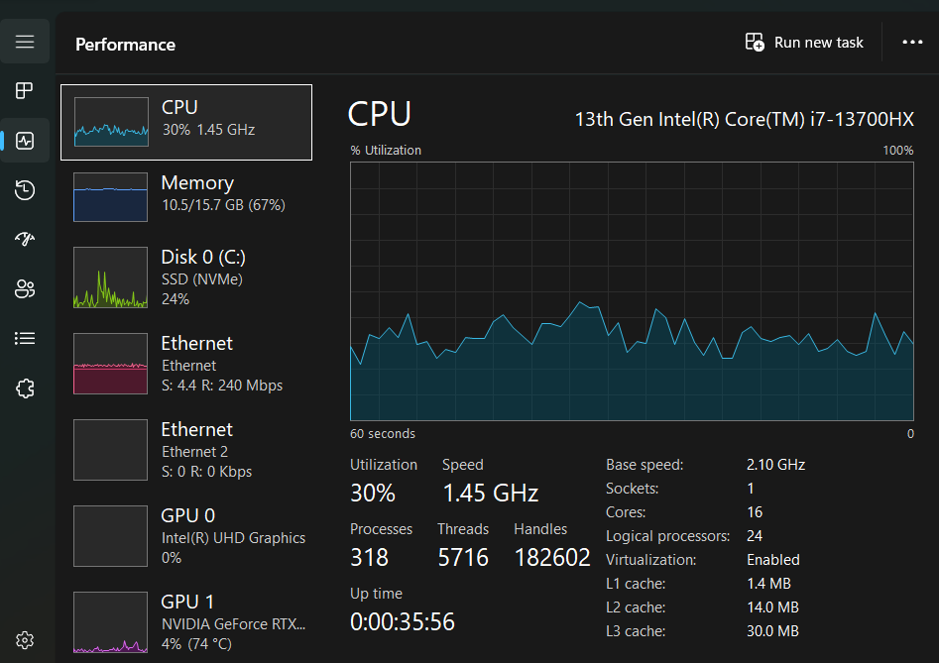Open the hamburger navigation menu

coord(25,42)
